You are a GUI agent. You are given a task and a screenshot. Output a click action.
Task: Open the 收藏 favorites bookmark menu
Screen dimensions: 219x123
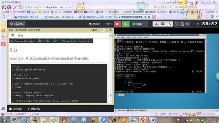coord(6,12)
